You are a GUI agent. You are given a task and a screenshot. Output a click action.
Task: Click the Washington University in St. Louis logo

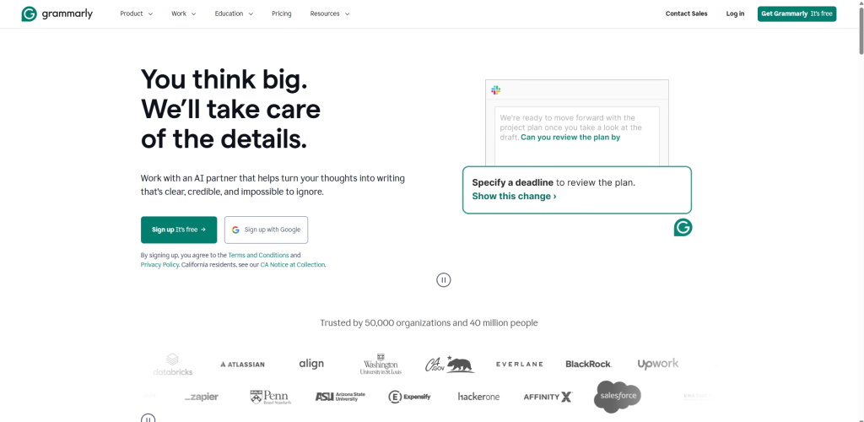tap(381, 364)
